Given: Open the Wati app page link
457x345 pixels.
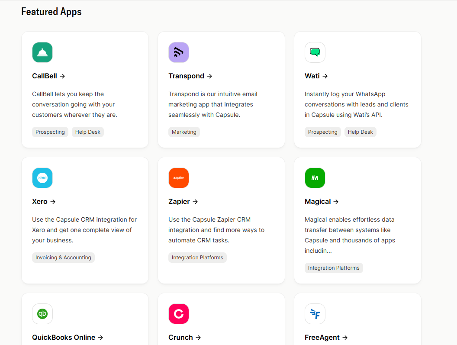Looking at the screenshot, I should pyautogui.click(x=316, y=76).
